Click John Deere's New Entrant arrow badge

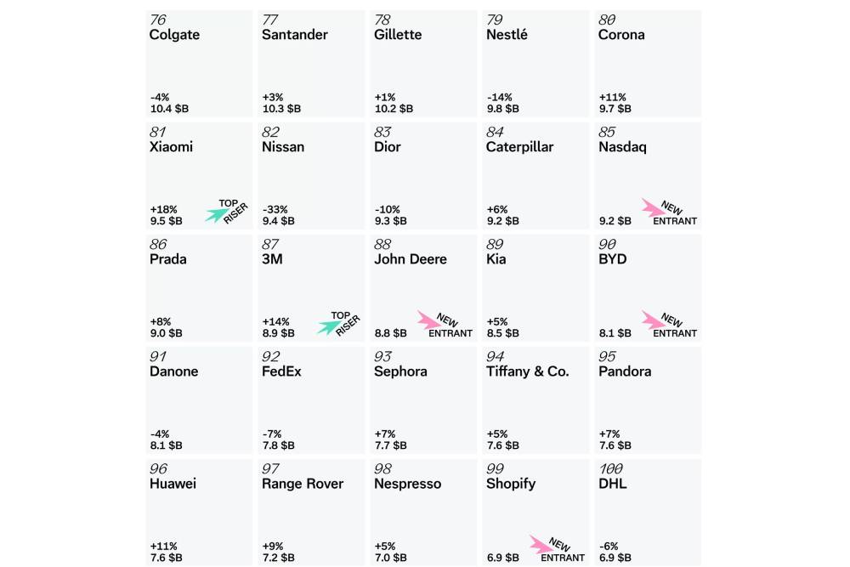pos(428,320)
